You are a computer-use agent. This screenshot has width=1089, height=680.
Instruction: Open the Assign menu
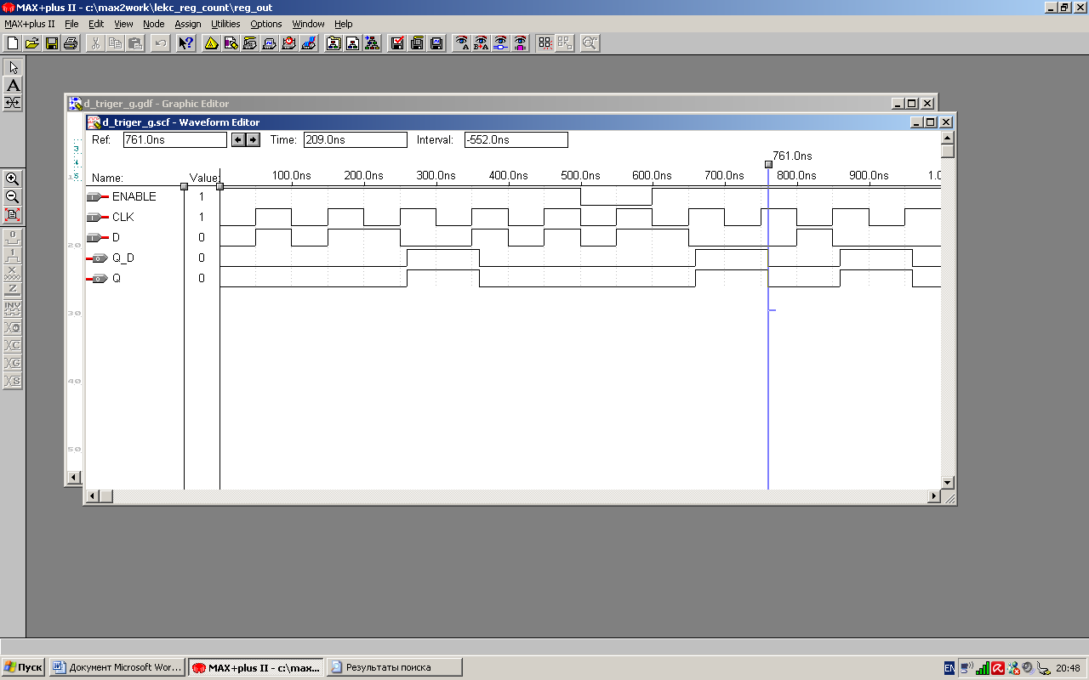pyautogui.click(x=188, y=24)
